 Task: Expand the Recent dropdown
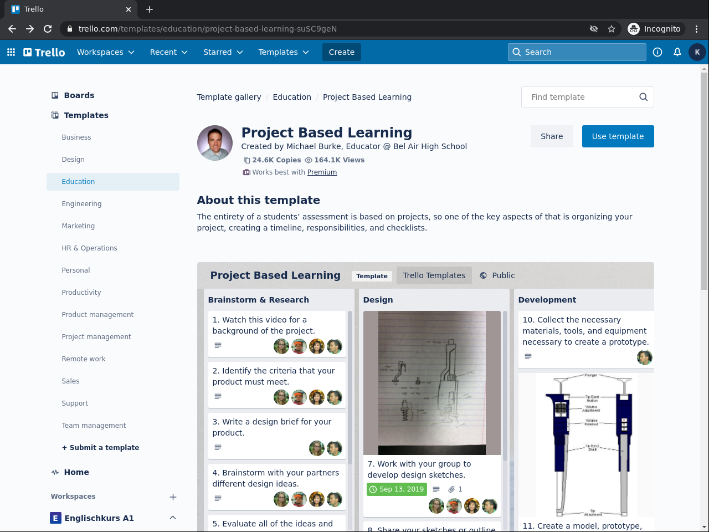click(x=169, y=52)
